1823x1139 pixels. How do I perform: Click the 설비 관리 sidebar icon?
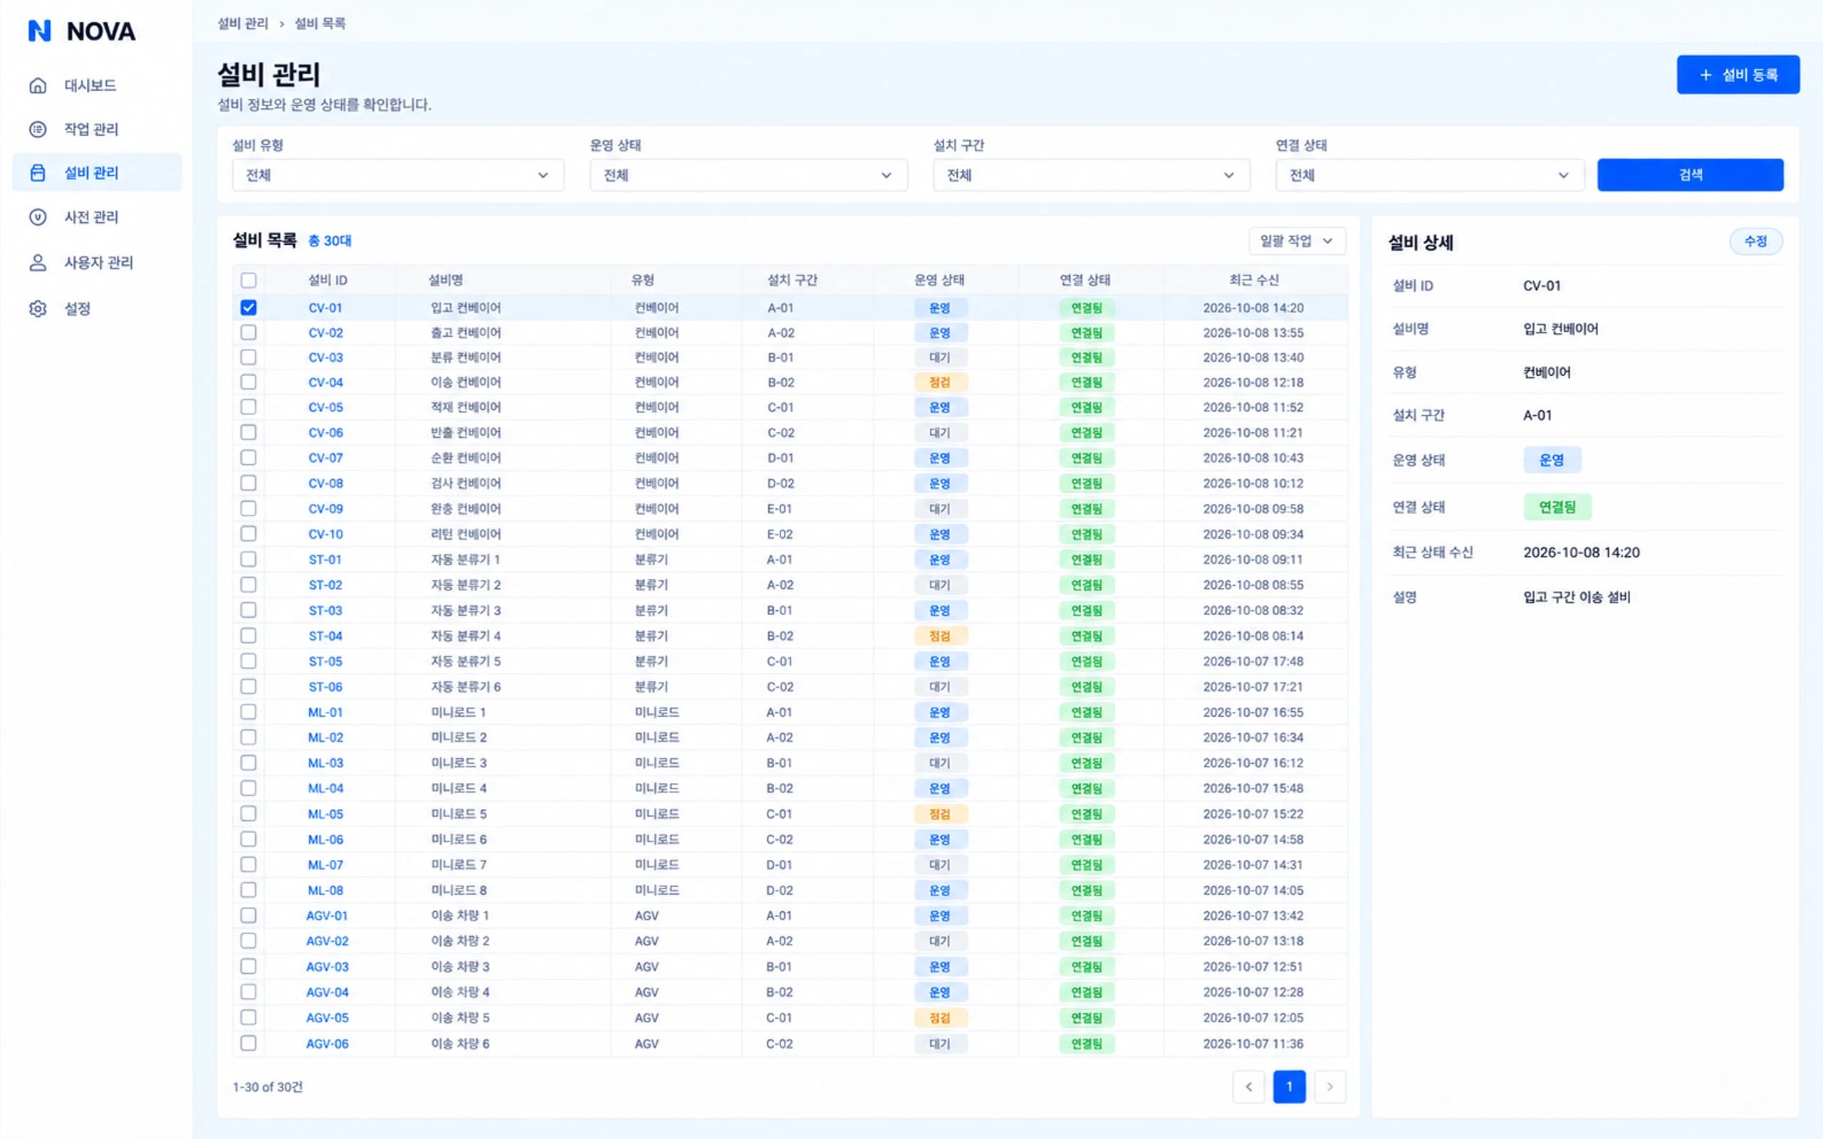point(38,172)
